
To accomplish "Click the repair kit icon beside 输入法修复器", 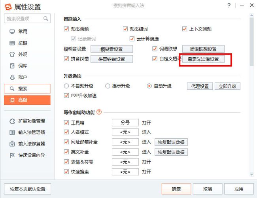I will pyautogui.click(x=12, y=144).
